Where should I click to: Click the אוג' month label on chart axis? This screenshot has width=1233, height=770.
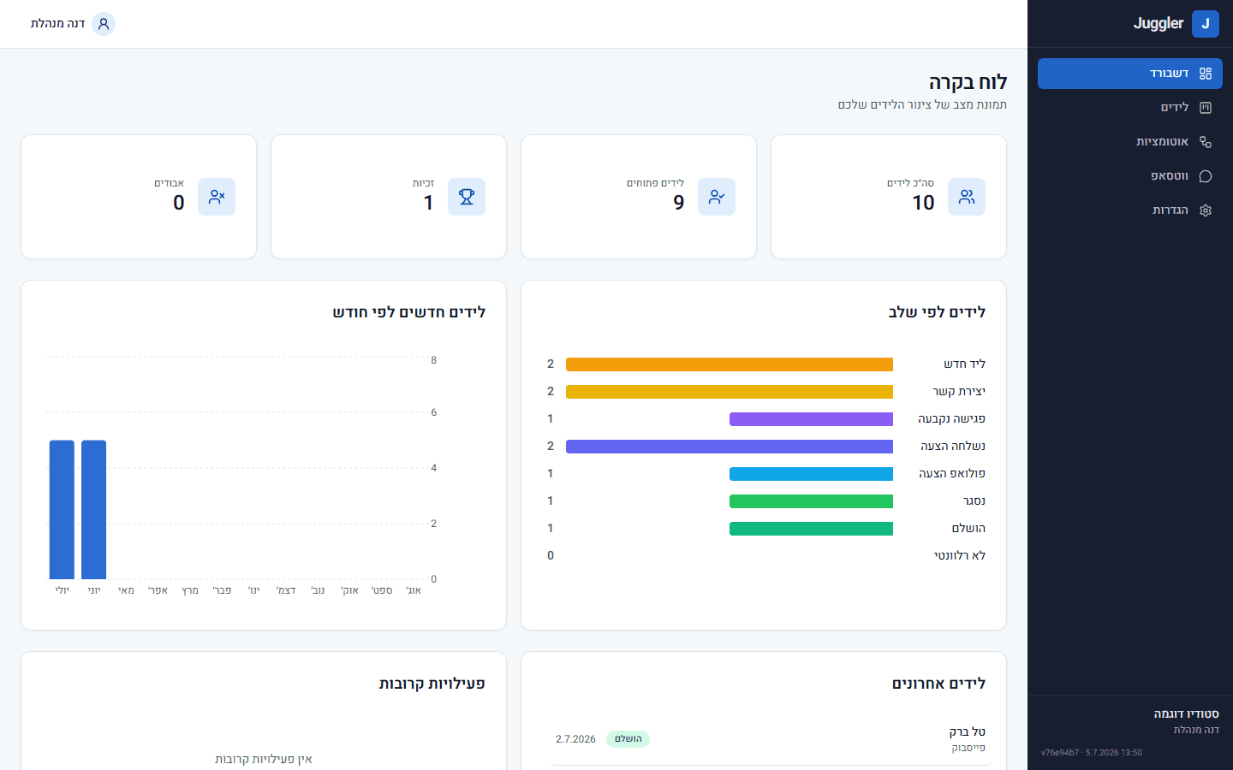click(x=414, y=590)
